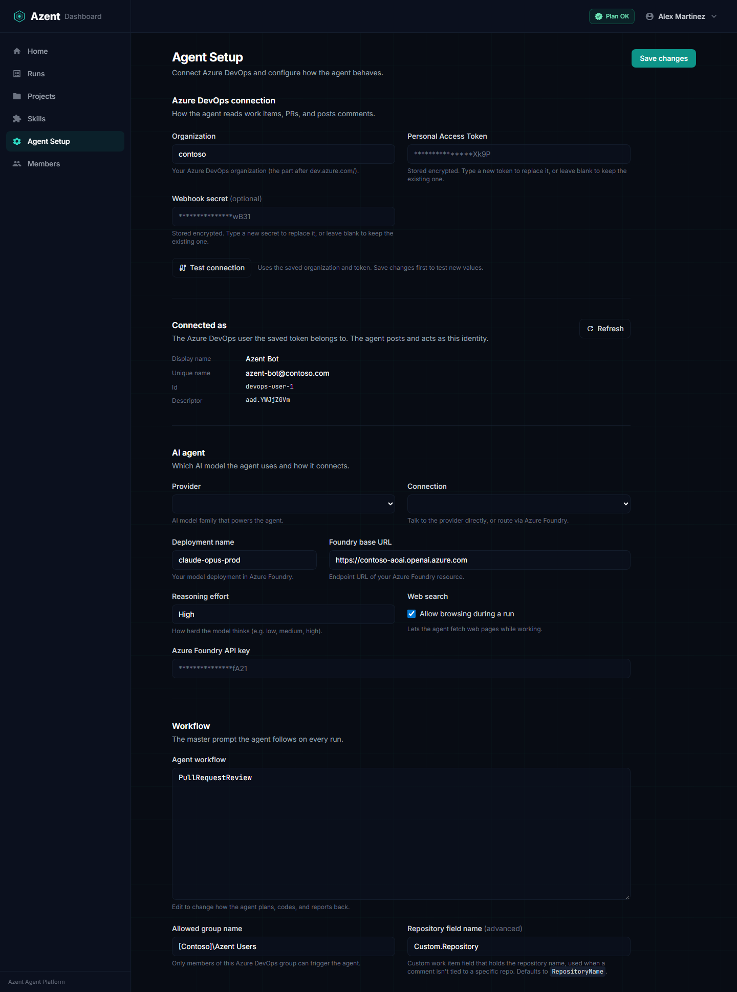The width and height of the screenshot is (737, 992).
Task: Click the Azent Bot display name value
Action: pyautogui.click(x=262, y=359)
